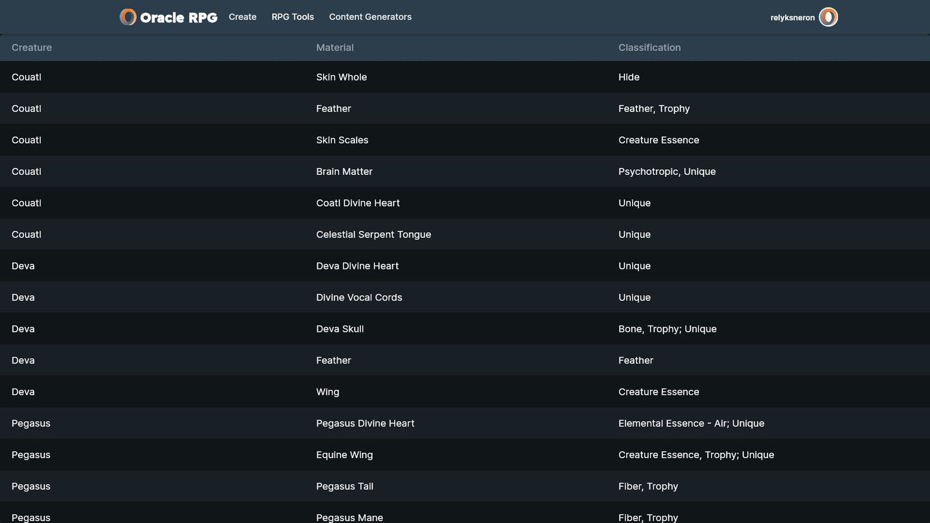Viewport: 930px width, 523px height.
Task: Click the Divine Vocal Cords entry
Action: 359,298
